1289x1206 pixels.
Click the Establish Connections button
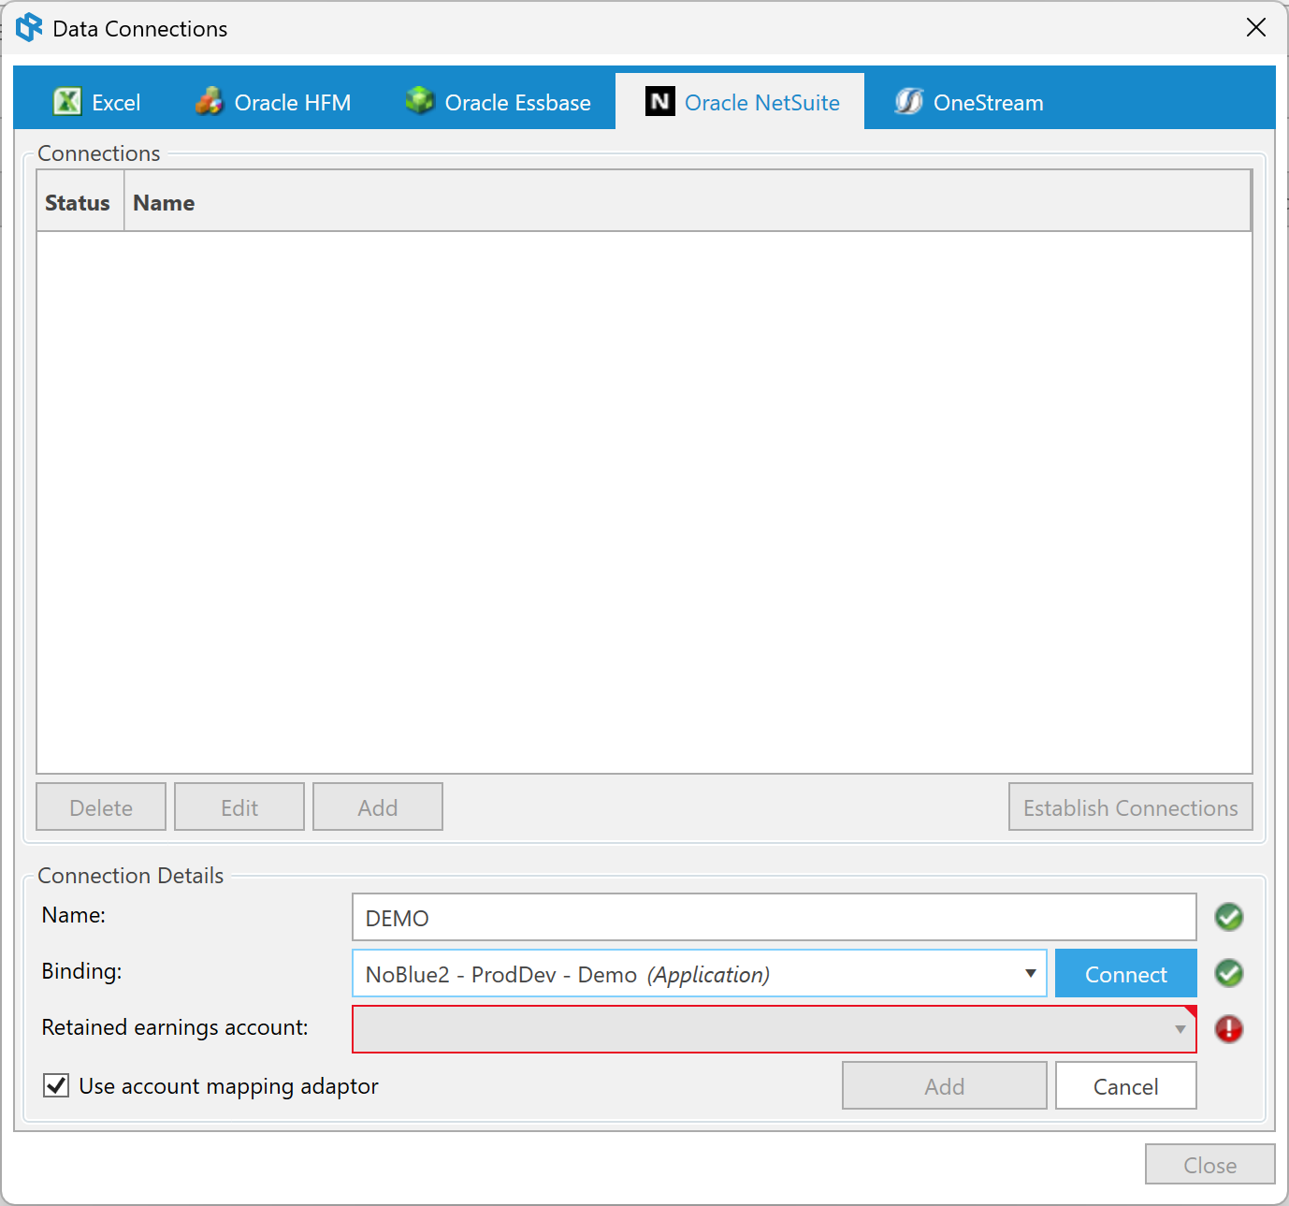pyautogui.click(x=1131, y=806)
